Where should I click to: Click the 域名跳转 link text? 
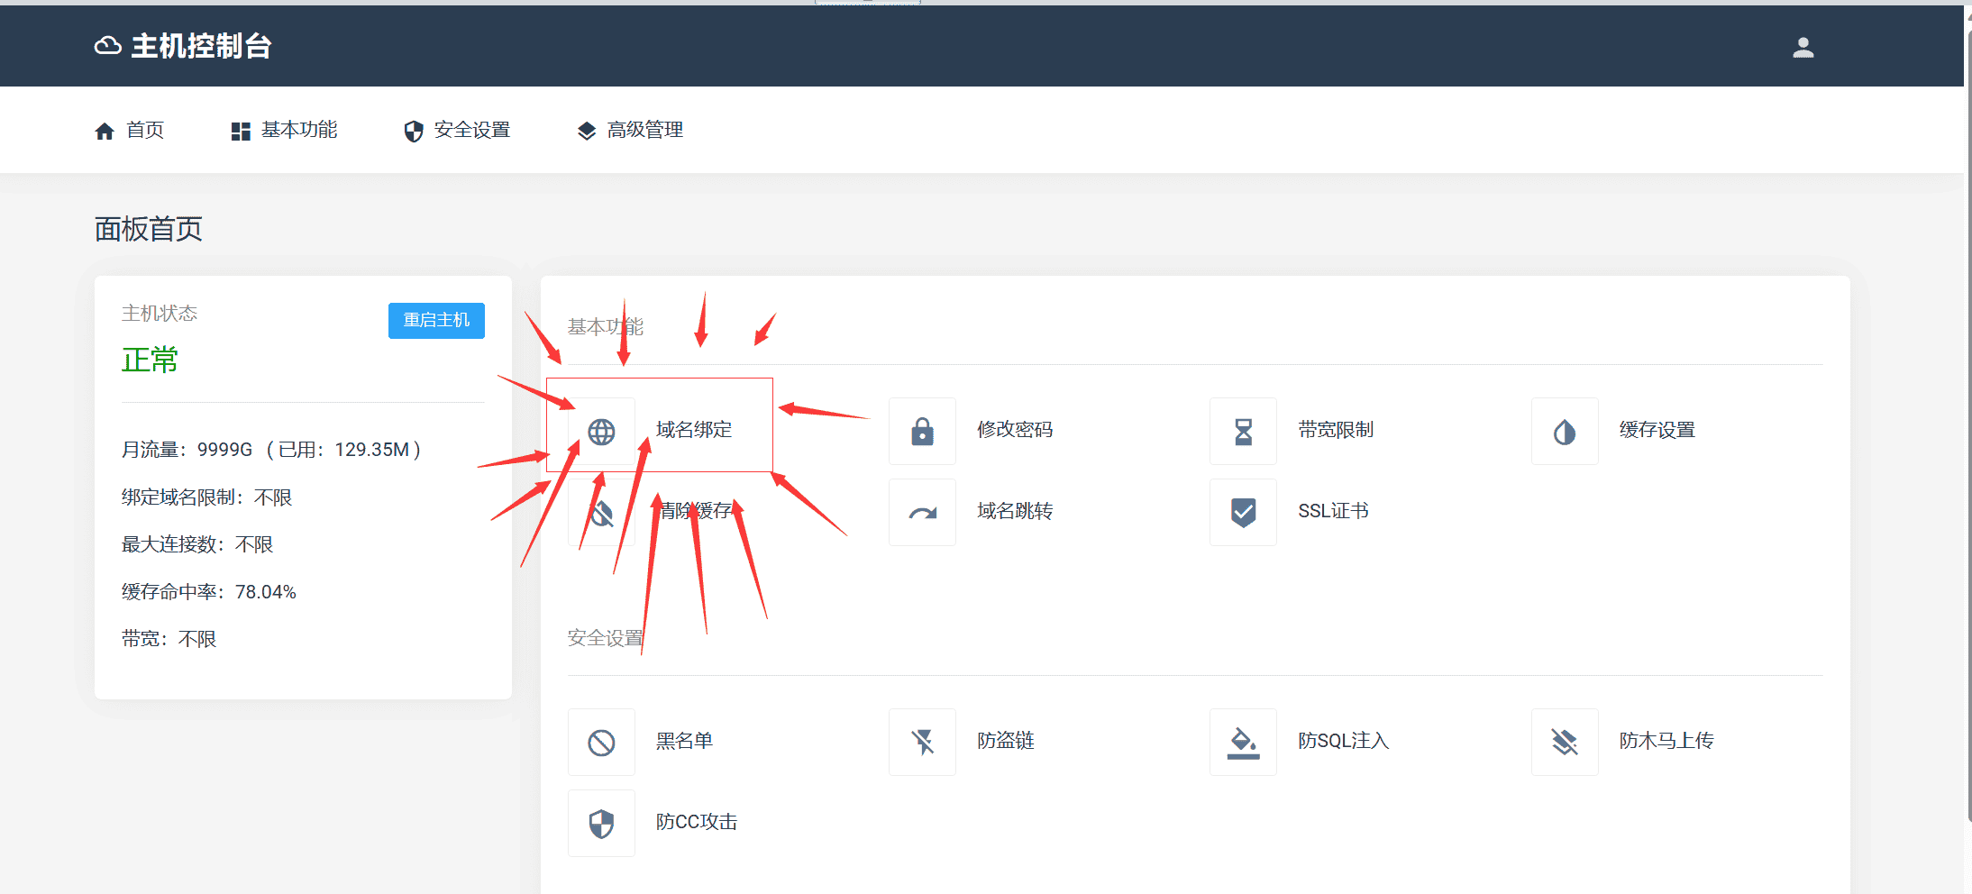pos(1015,511)
